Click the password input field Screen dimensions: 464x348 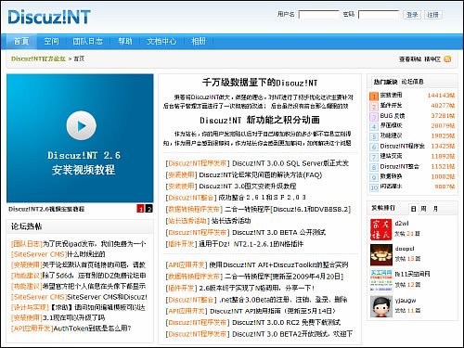tap(379, 15)
